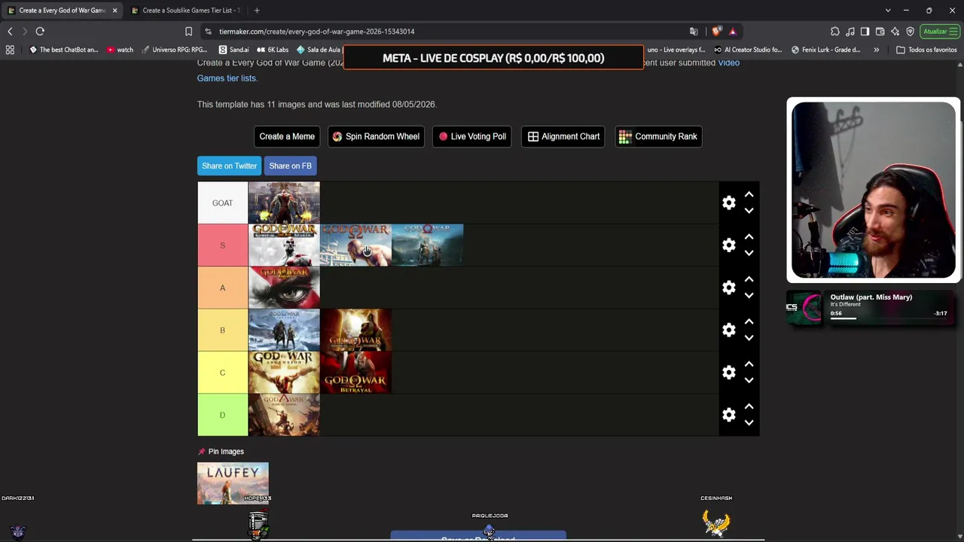Screen dimensions: 964x542
Task: Open settings gear for A tier row
Action: [x=729, y=288]
